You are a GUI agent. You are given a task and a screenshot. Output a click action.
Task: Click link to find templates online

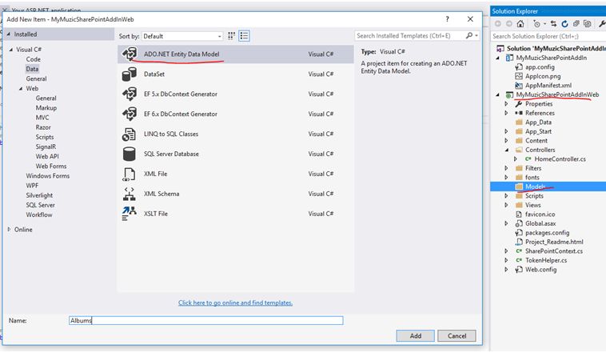tap(235, 303)
